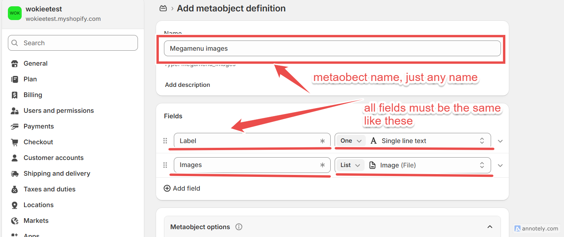Open the Taxes and duties page
Viewport: 564px width, 237px height.
tap(49, 189)
